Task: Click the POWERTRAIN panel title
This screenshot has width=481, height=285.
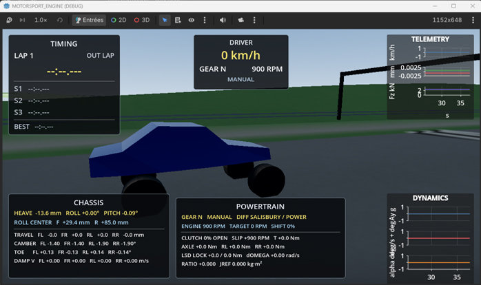Action: [260, 207]
